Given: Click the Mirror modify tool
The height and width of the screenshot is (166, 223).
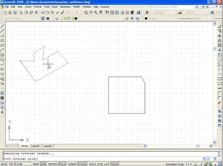Looking at the screenshot, I should (x=220, y=35).
